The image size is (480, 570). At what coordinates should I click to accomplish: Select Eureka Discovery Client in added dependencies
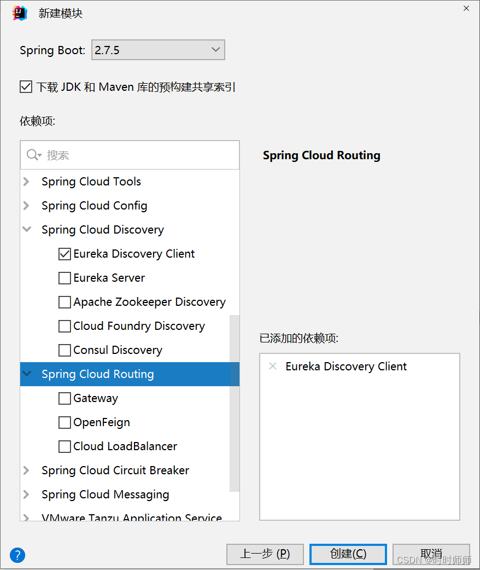(346, 367)
